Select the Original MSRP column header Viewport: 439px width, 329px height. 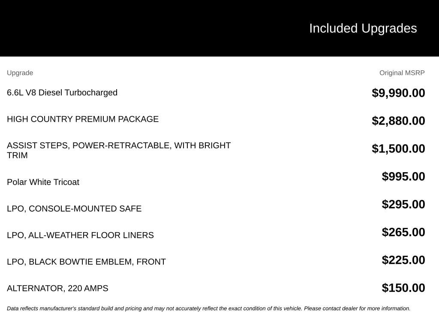click(402, 73)
